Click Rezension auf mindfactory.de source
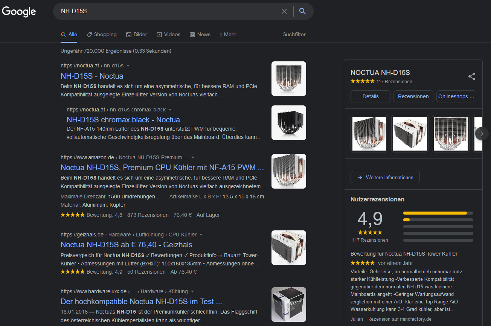The height and width of the screenshot is (326, 491). (400, 319)
